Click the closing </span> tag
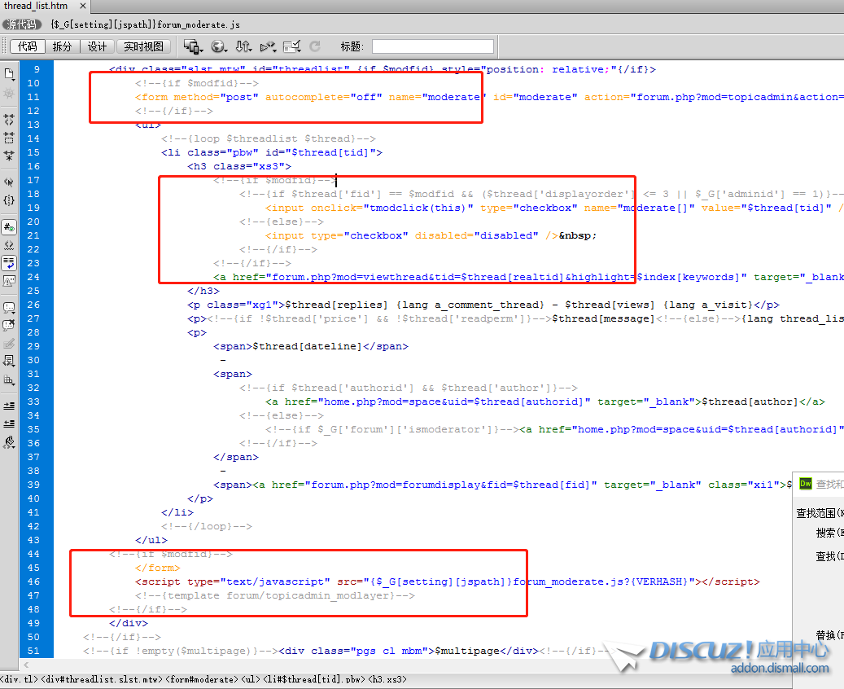This screenshot has width=844, height=689. pos(236,457)
